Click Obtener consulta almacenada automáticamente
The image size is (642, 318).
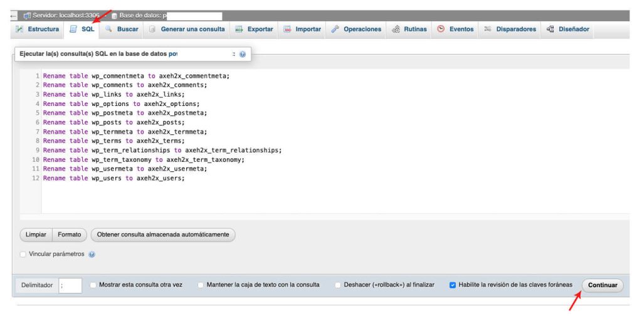coord(163,235)
